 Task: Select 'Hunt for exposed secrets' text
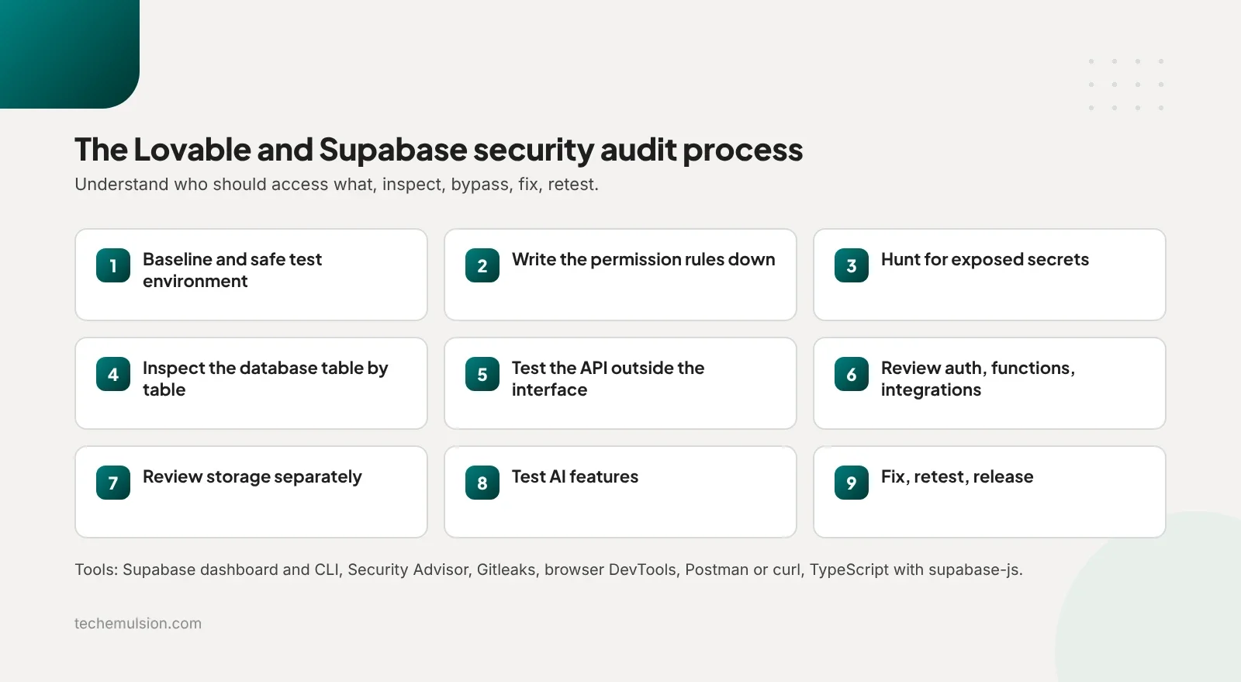tap(984, 260)
